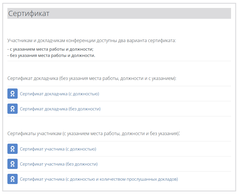Click the badge icon beside Сертификат докладчика (без должности)
The image size is (239, 194).
pyautogui.click(x=13, y=109)
